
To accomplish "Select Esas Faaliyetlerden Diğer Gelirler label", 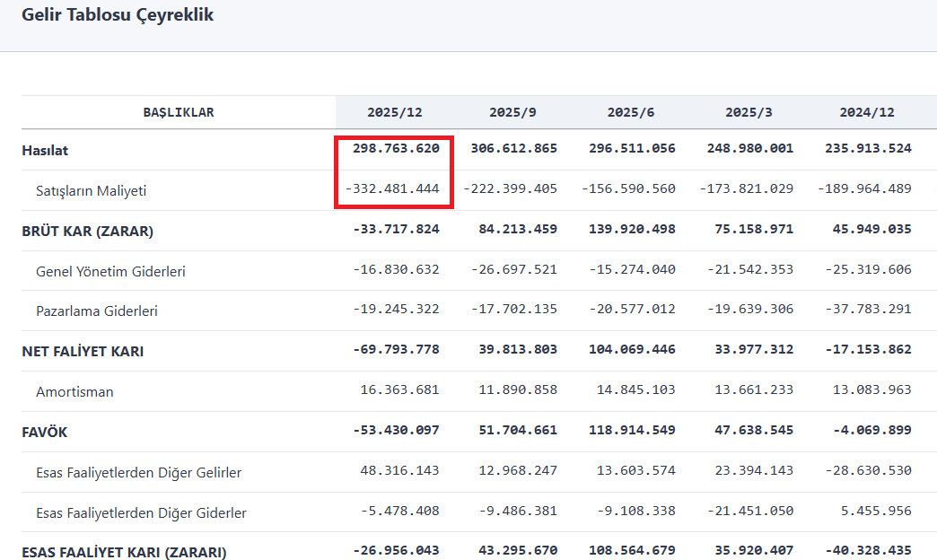I will click(x=138, y=473).
